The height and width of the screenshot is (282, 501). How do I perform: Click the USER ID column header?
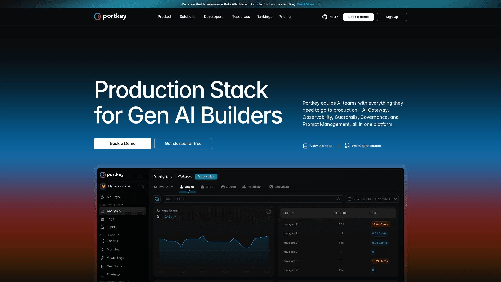(288, 213)
